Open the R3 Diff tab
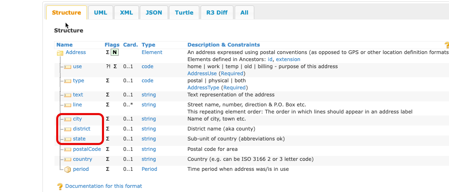This screenshot has height=192, width=449. pos(217,12)
